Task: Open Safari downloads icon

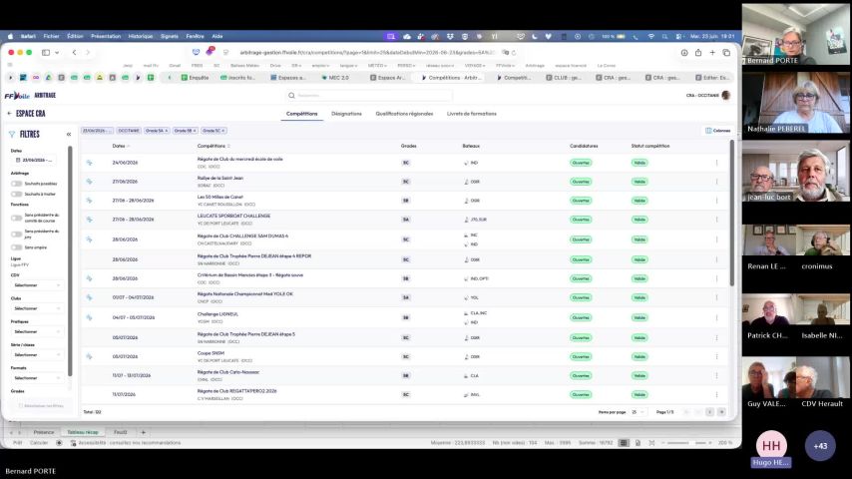Action: (x=684, y=53)
